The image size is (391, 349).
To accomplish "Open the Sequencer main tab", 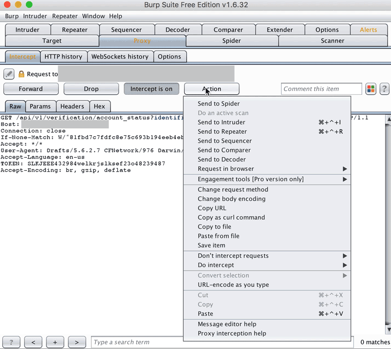I will point(127,30).
